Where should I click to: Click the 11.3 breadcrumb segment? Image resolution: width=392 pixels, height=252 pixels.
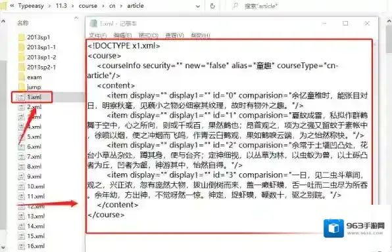(61, 6)
